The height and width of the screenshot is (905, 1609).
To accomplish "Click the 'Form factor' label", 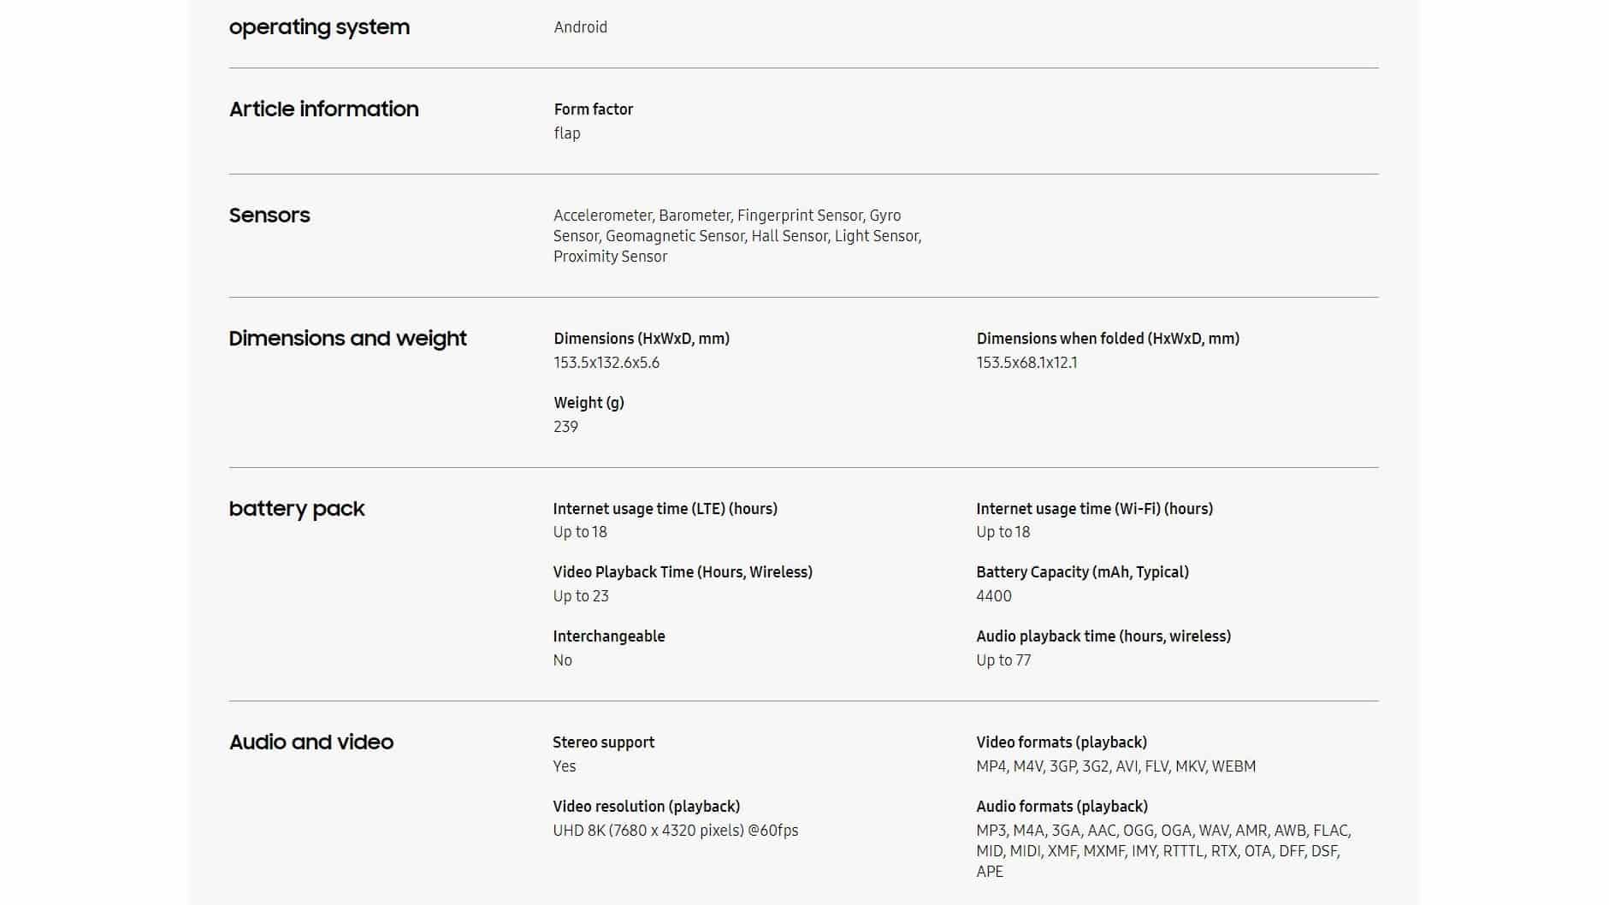I will coord(593,109).
